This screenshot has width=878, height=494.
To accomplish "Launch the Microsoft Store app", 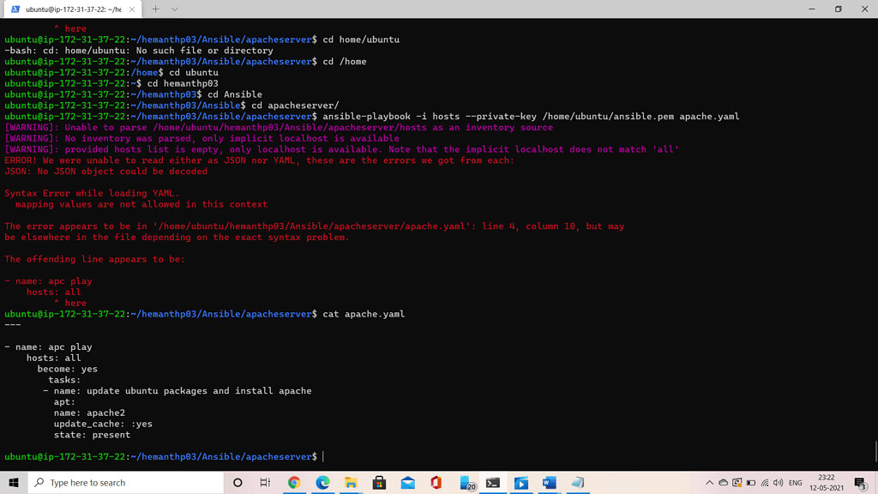I will [x=378, y=484].
